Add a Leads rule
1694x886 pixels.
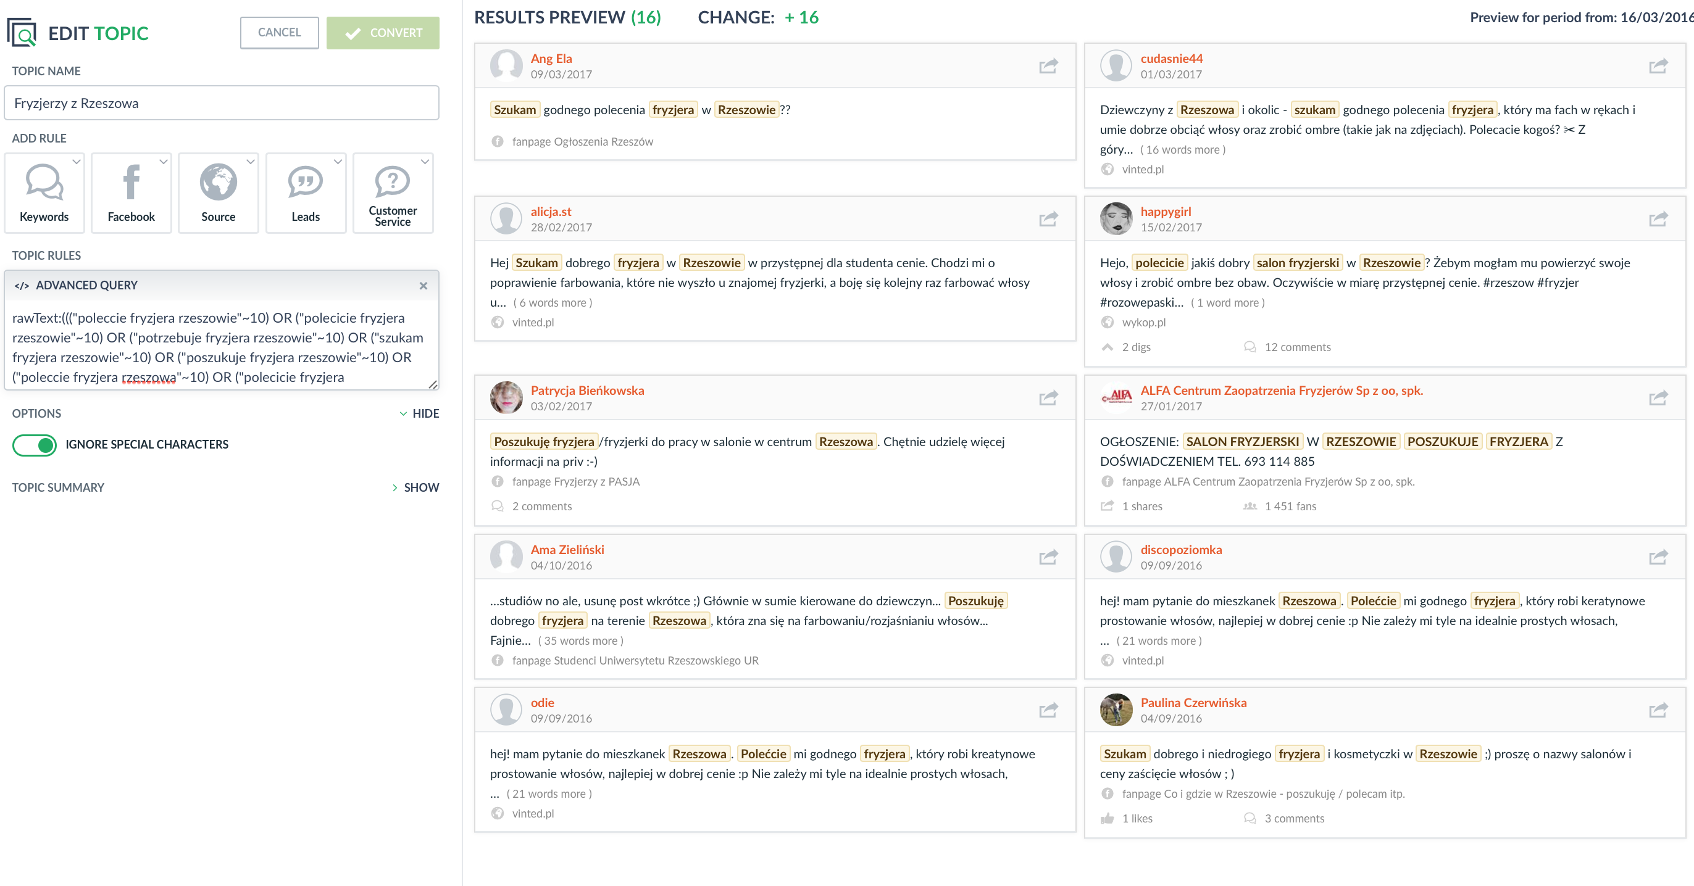[305, 183]
